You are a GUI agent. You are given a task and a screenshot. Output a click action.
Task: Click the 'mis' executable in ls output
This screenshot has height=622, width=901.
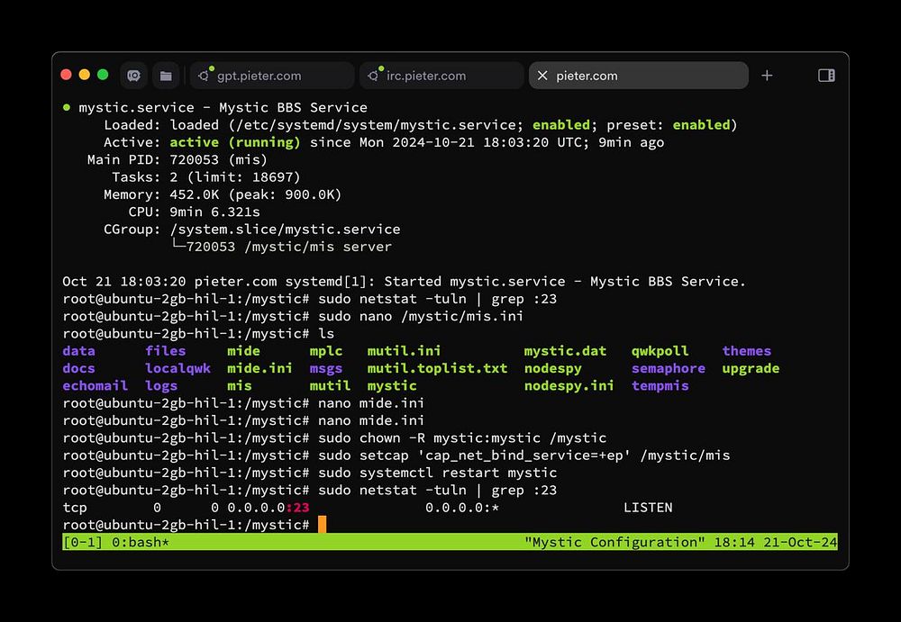(239, 386)
